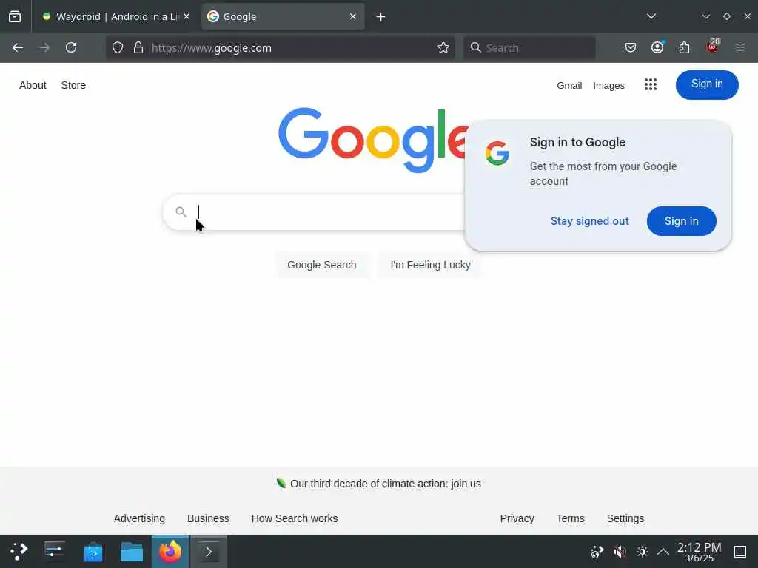Bookmark this page with the star icon
This screenshot has height=568, width=758.
pos(443,47)
